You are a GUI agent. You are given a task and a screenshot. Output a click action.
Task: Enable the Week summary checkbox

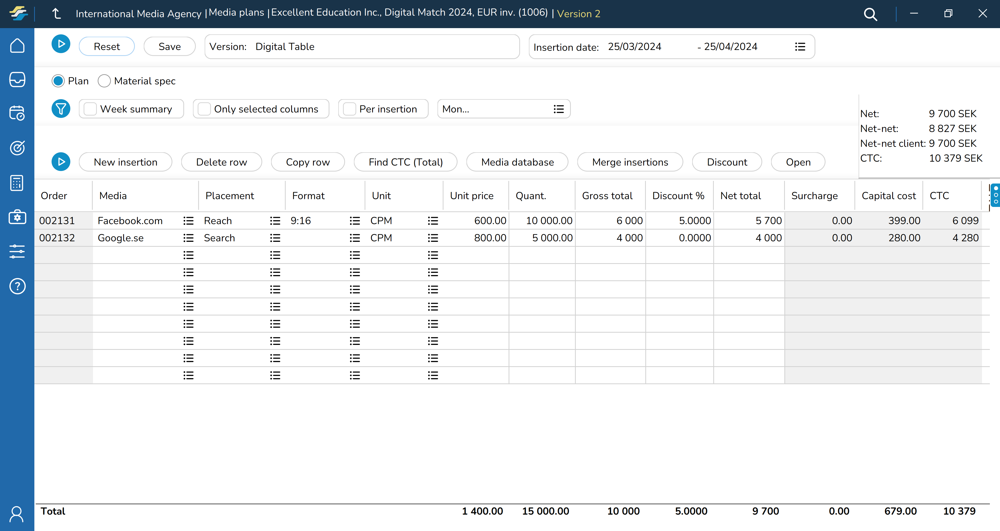pyautogui.click(x=90, y=109)
